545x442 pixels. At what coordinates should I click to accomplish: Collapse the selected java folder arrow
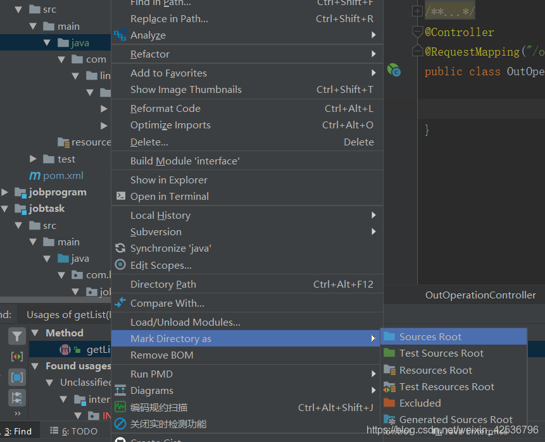pyautogui.click(x=47, y=43)
